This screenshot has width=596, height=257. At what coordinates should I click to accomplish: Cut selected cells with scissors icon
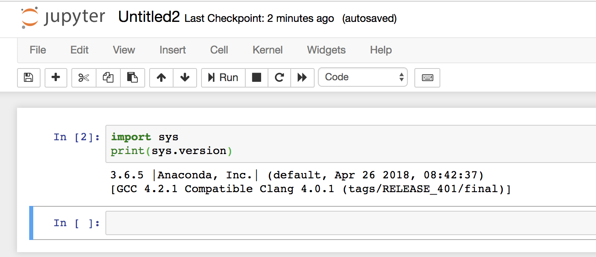84,77
